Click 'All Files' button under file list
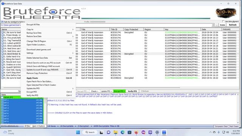Screen dimensions: 242x136 [x=27, y=126]
